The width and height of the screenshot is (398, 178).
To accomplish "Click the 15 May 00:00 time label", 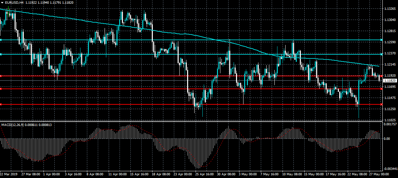I will [313, 174].
